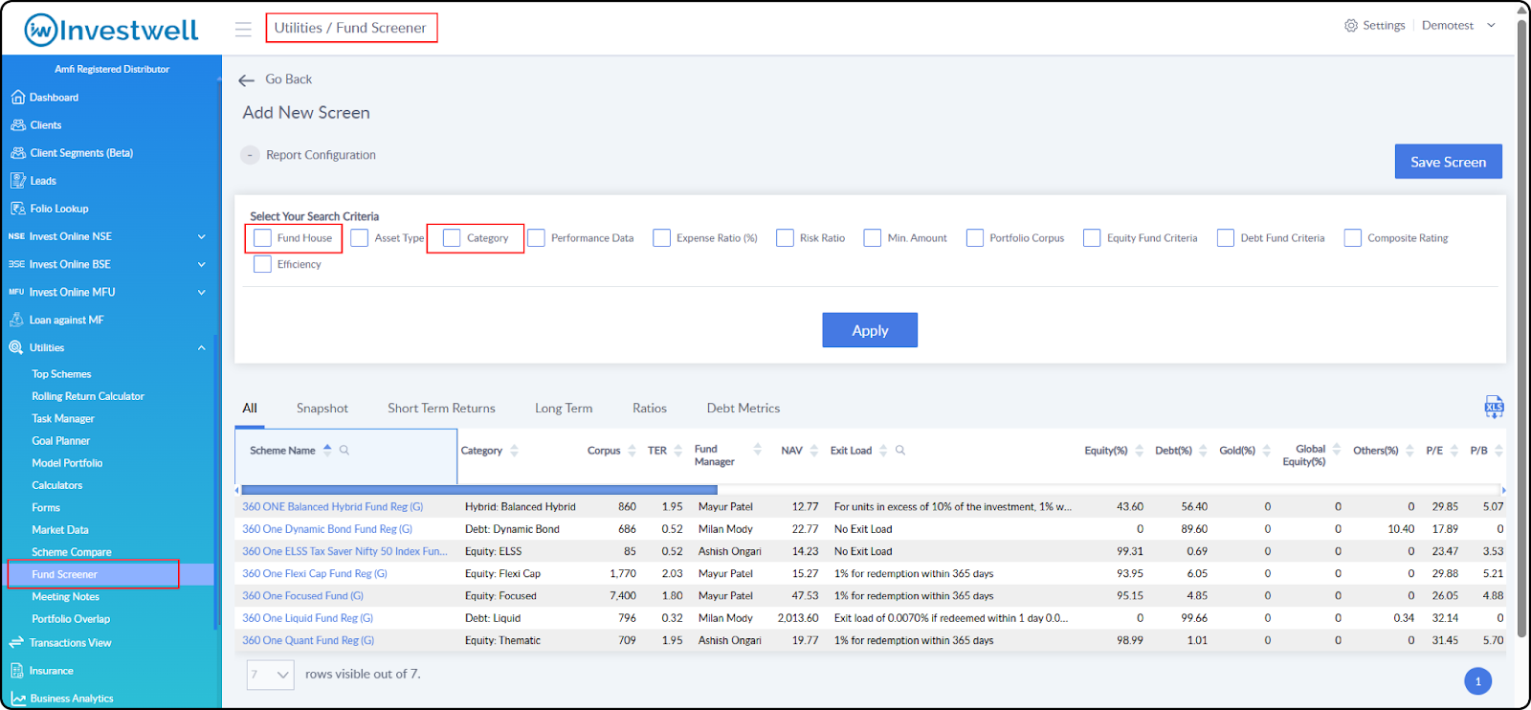Sort by P/E column arrows
The height and width of the screenshot is (710, 1531).
[x=1454, y=451]
